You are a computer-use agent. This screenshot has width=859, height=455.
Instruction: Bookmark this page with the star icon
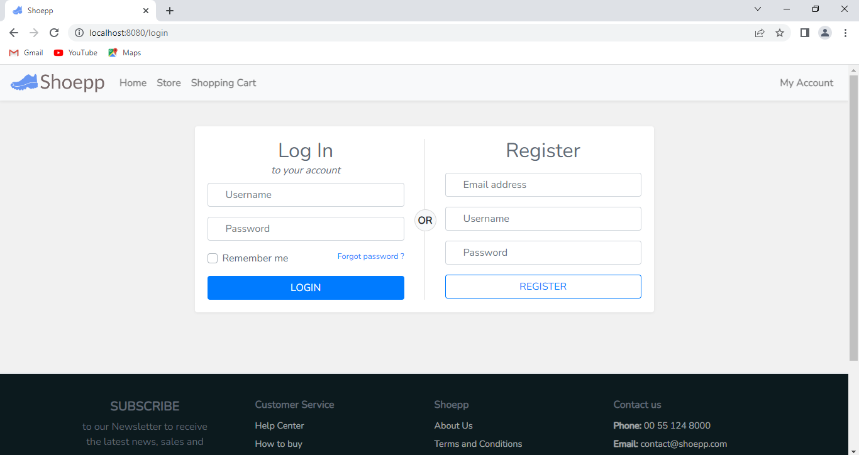[780, 33]
